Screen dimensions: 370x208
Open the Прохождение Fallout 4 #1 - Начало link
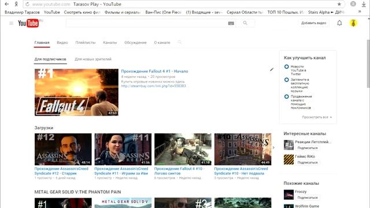click(154, 71)
